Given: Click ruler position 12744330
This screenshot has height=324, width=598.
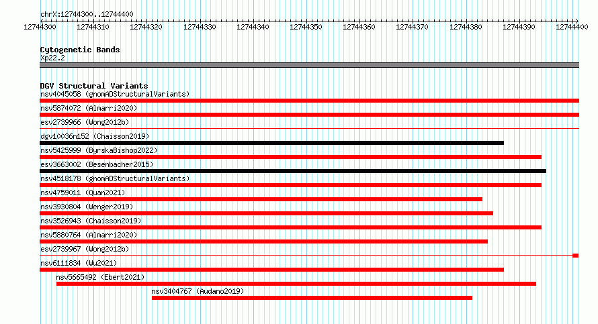Looking at the screenshot, I should 200,27.
